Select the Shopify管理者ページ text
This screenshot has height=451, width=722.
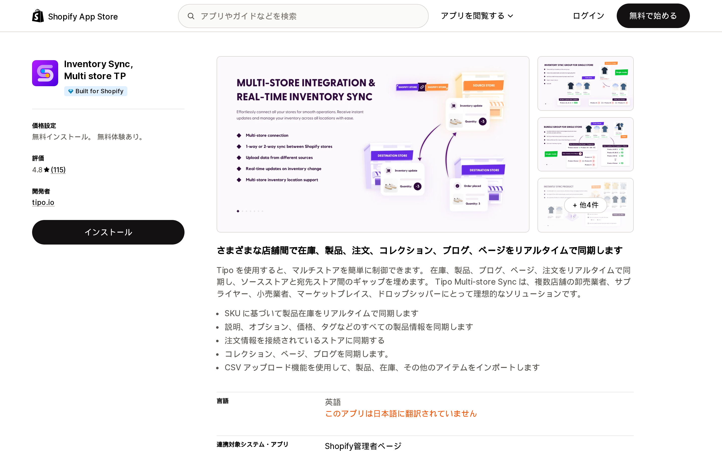pos(363,446)
